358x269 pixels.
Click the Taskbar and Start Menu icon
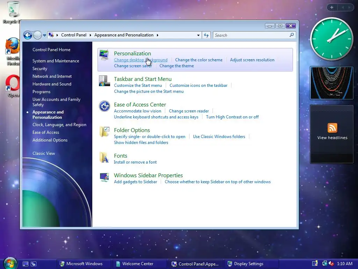click(104, 81)
